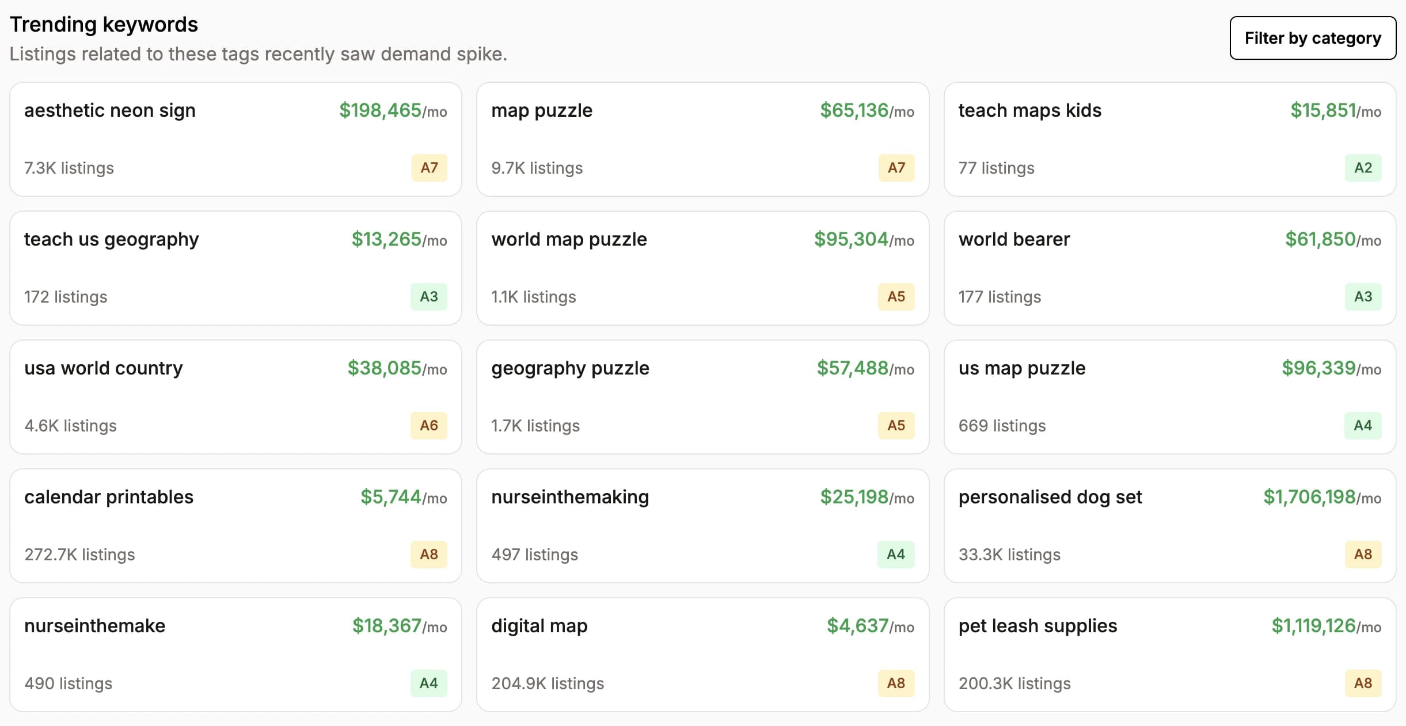
Task: Select the world bearer keyword title
Action: tap(1014, 239)
